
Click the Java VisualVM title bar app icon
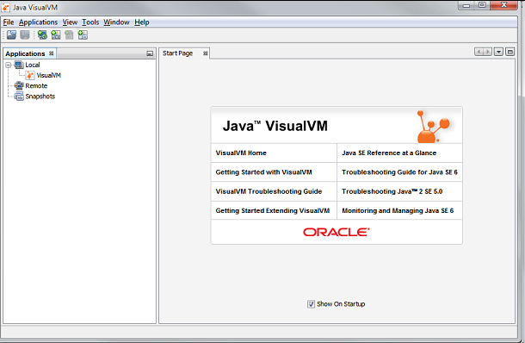click(6, 7)
